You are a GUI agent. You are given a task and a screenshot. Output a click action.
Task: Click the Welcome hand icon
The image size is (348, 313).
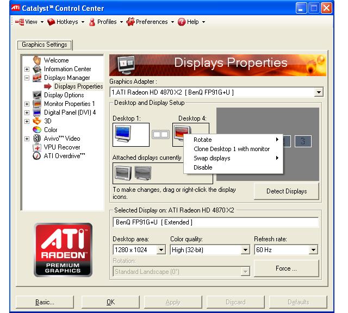pos(37,60)
